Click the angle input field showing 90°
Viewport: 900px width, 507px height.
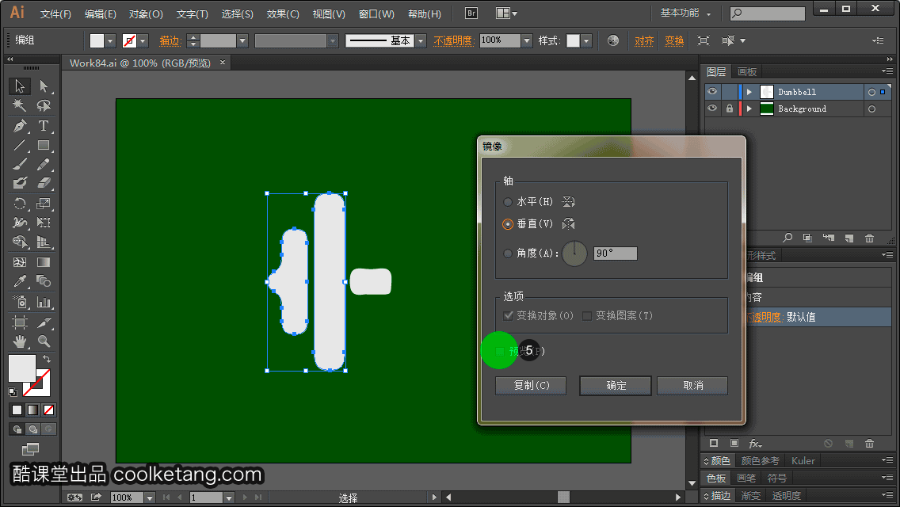[x=616, y=253]
